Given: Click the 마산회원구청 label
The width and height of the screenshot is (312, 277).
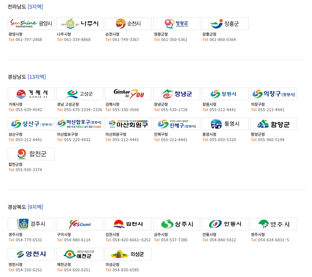Looking at the screenshot, I should tap(116, 134).
